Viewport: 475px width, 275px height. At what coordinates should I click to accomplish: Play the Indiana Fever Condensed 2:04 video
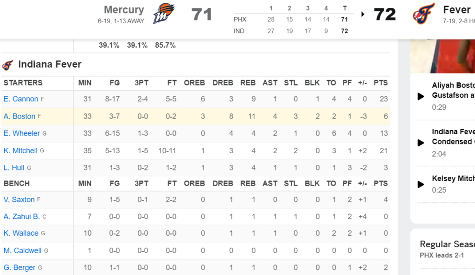(420, 142)
